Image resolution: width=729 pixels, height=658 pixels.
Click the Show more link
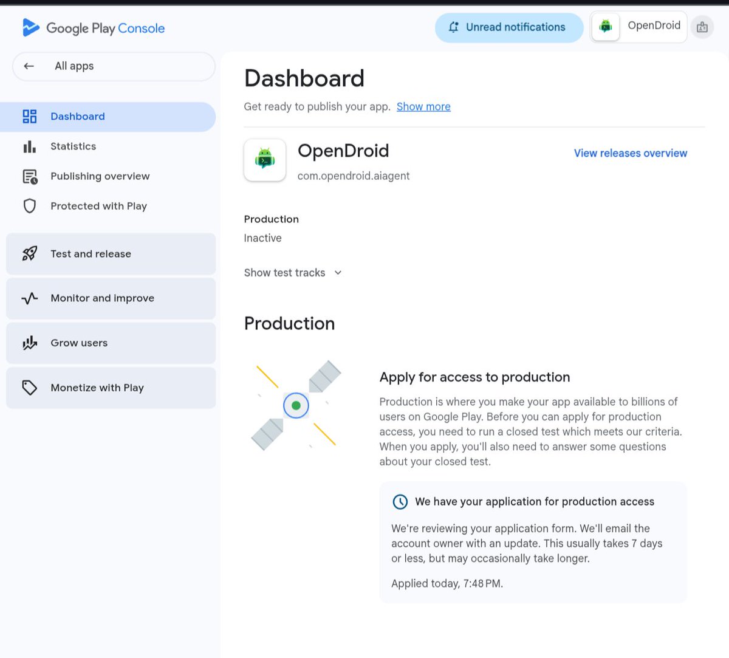click(423, 107)
